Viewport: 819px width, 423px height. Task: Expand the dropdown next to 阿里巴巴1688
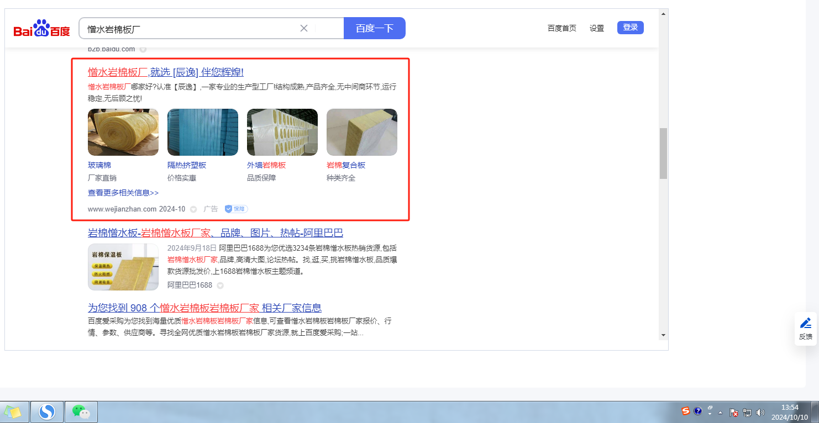[220, 285]
